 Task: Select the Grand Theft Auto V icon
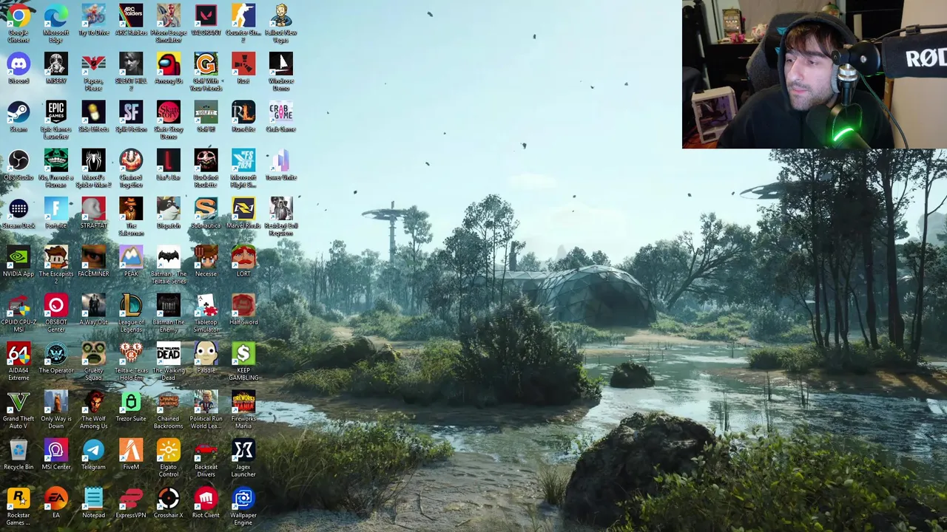[18, 402]
